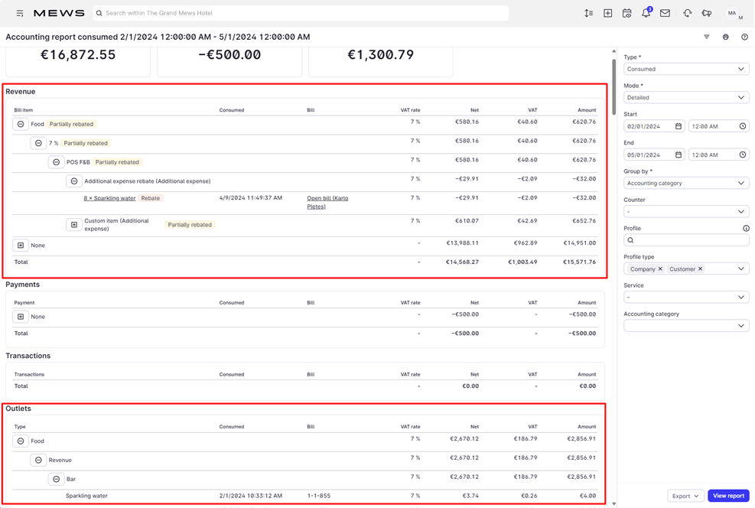
Task: Open the main navigation hamburger menu
Action: coord(19,12)
